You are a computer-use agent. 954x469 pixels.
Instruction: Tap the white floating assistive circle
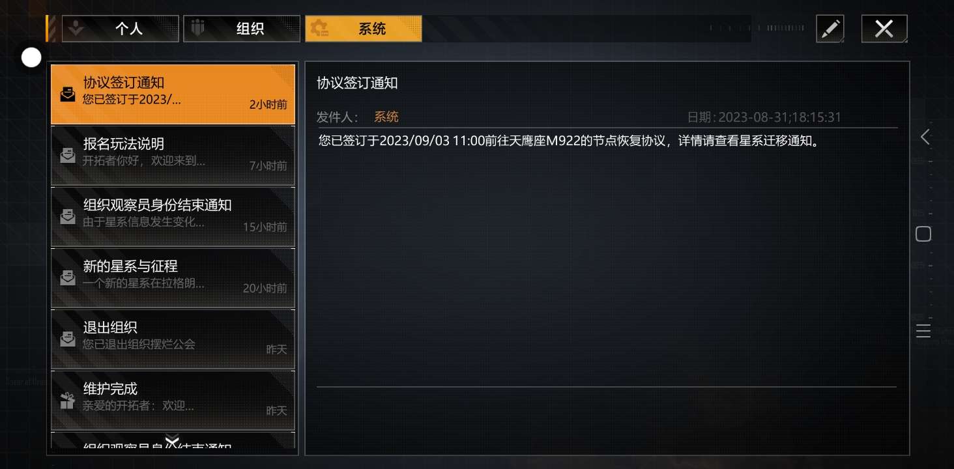coord(31,57)
